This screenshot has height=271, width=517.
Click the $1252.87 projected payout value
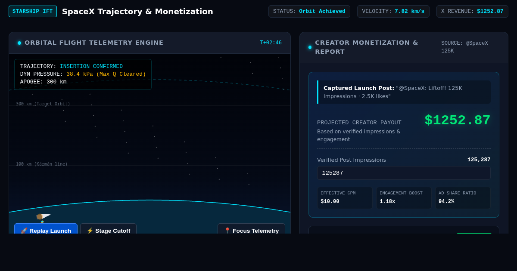(458, 120)
